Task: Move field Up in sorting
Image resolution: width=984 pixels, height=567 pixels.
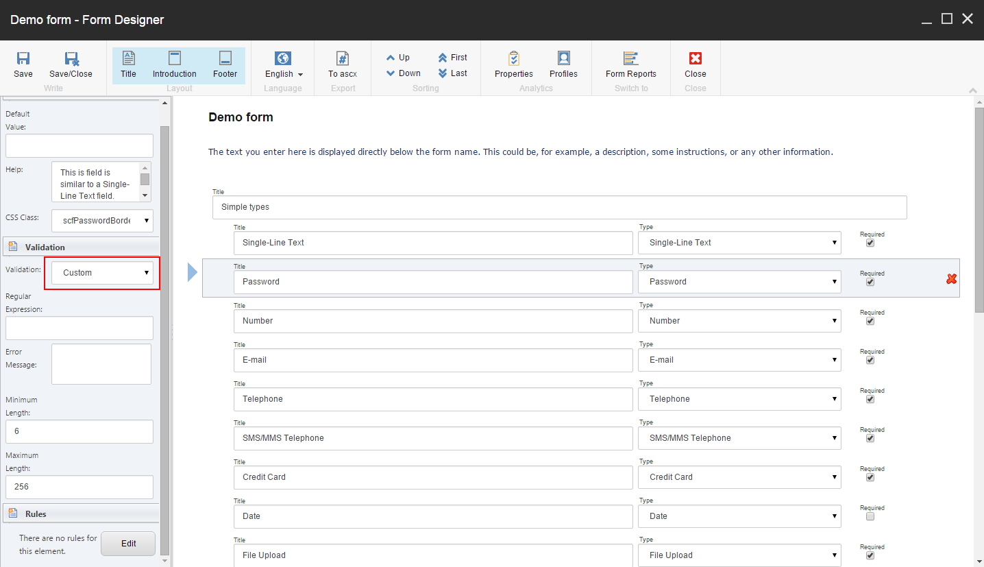Action: tap(397, 58)
